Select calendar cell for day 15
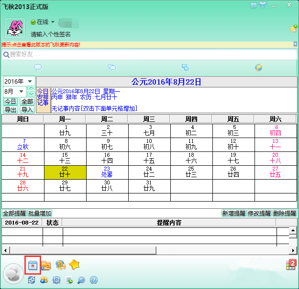This screenshot has width=299, height=289. [66, 158]
